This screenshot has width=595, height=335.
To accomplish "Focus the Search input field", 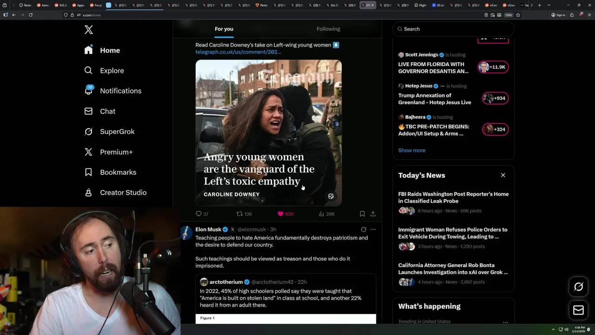I will coord(453,29).
